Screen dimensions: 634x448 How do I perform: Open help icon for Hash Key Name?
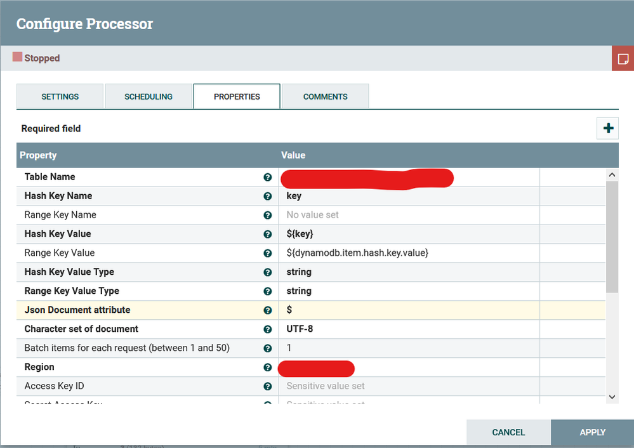pyautogui.click(x=267, y=196)
